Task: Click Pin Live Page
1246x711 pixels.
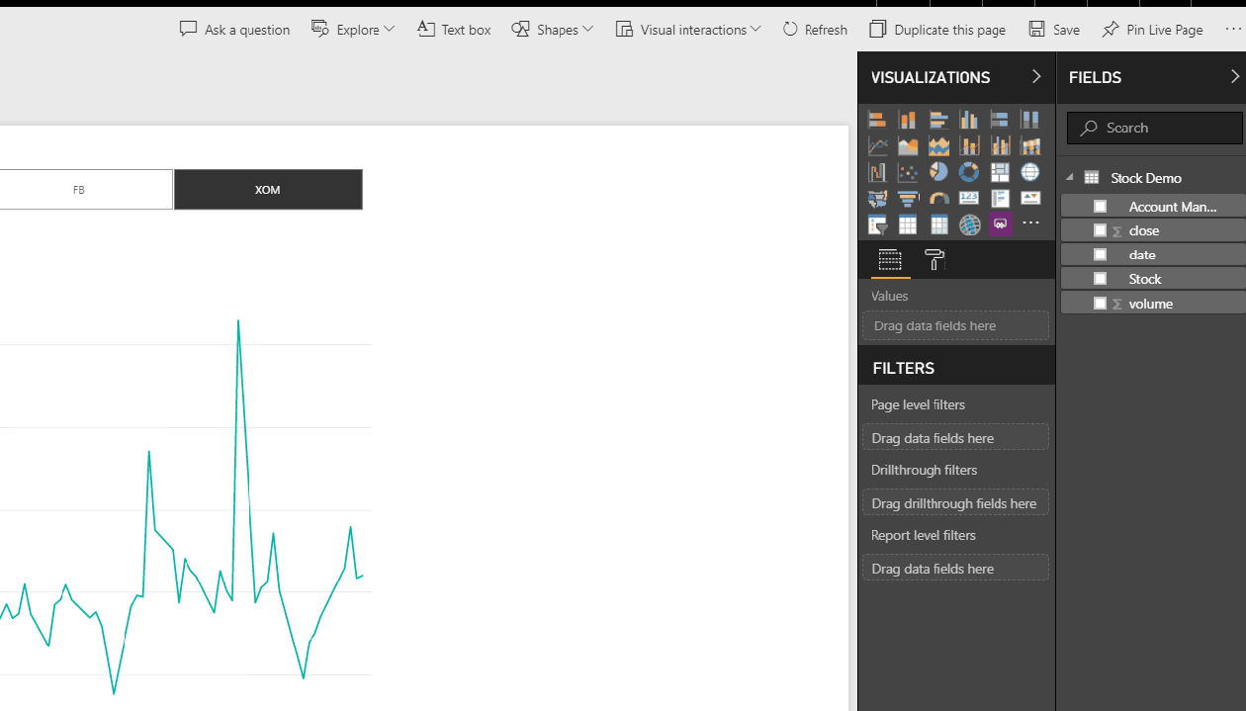Action: point(1152,30)
